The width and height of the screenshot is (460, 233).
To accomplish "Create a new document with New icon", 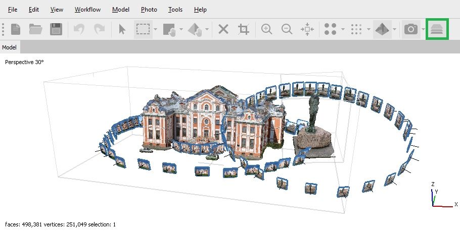I will tap(16, 29).
